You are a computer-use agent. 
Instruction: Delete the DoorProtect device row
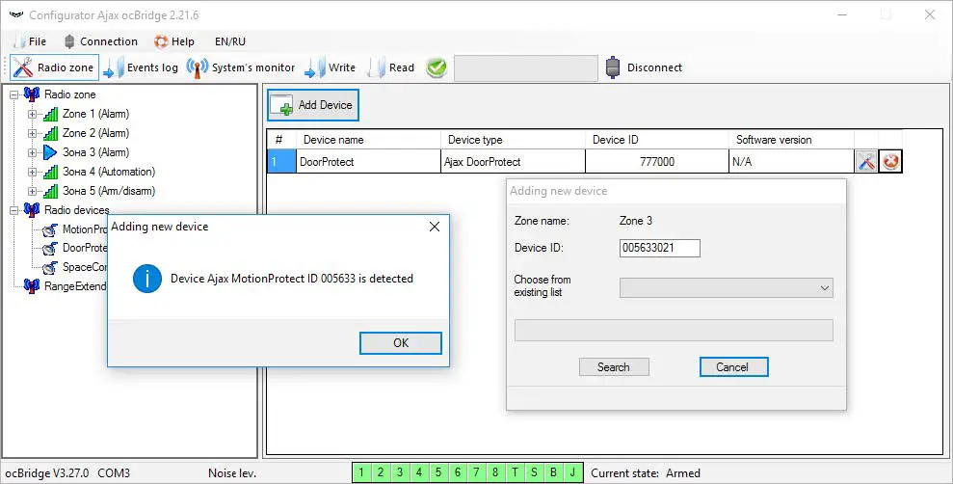[890, 162]
